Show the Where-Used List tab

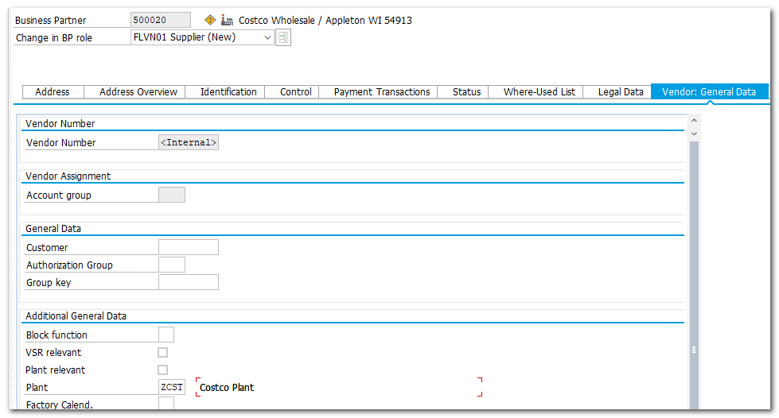(539, 92)
